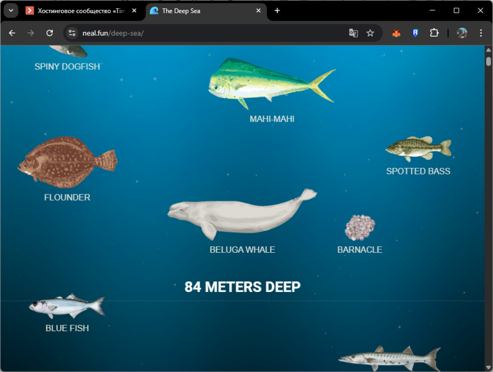Close The Deep Sea tab
The height and width of the screenshot is (372, 493).
click(x=258, y=11)
